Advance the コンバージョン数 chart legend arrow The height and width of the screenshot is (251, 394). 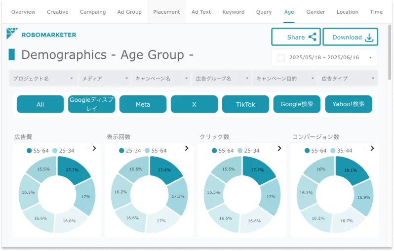click(371, 148)
